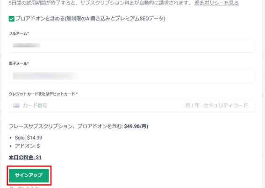
Task: Click the クレジットカードまたはデビットカード label
Action: point(43,94)
